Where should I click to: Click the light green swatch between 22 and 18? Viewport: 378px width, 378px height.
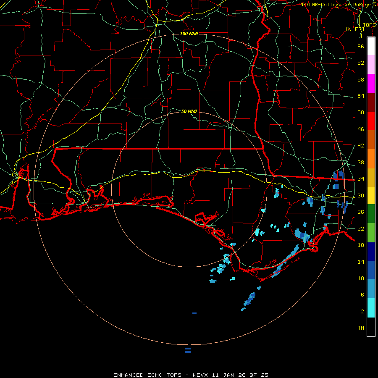pos(371,233)
